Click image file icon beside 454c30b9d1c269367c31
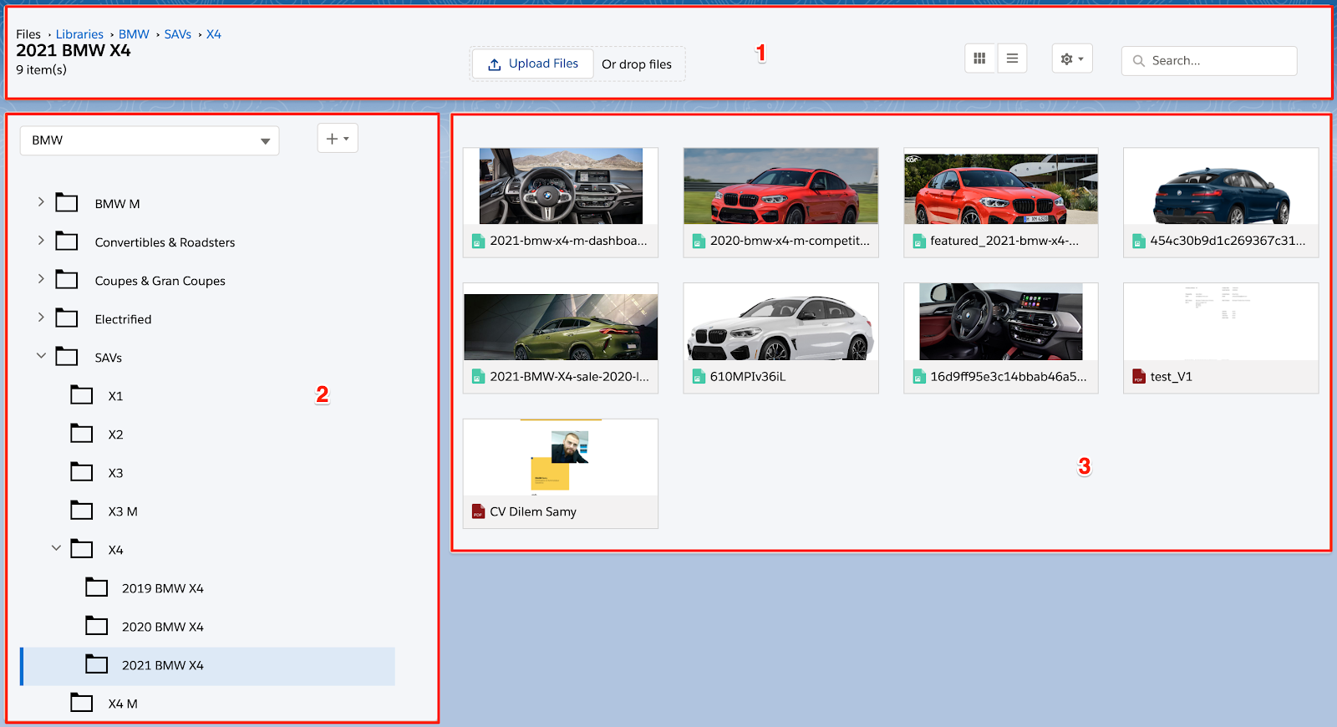Viewport: 1337px width, 727px height. point(1139,241)
